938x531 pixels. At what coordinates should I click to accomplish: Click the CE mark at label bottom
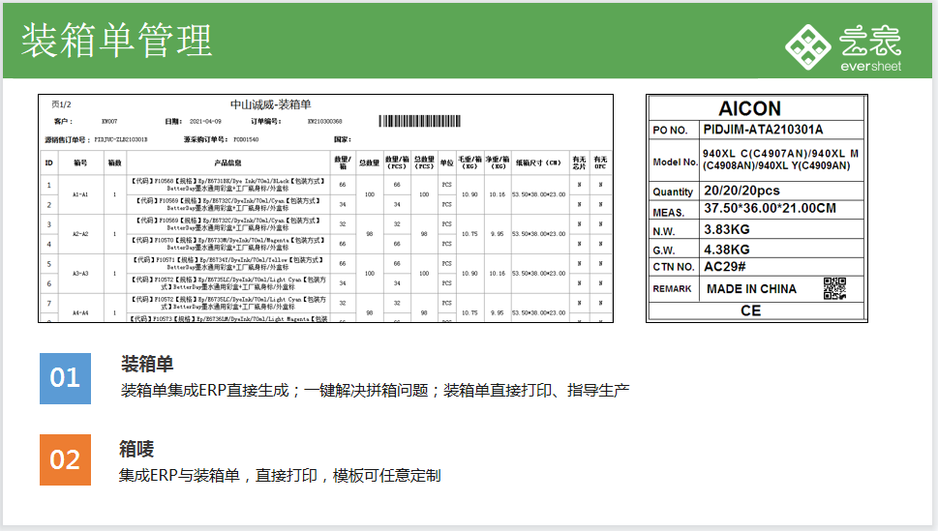751,310
